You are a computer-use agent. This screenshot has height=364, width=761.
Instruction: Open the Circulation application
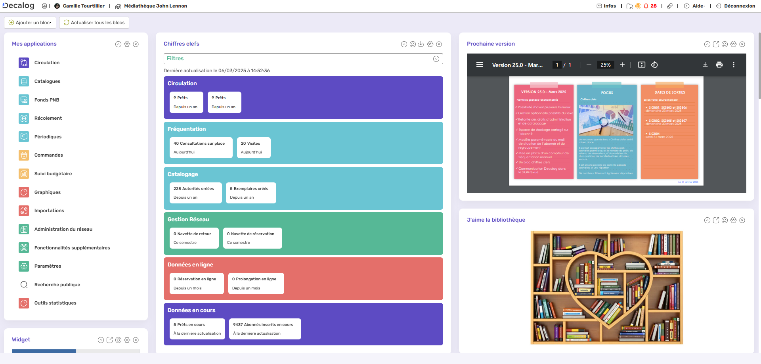pos(46,63)
